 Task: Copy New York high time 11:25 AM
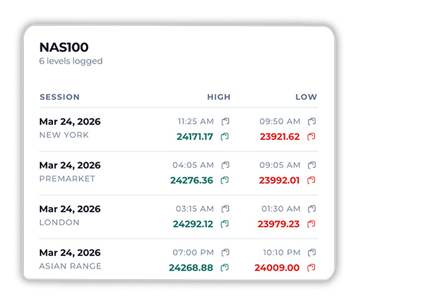point(225,122)
